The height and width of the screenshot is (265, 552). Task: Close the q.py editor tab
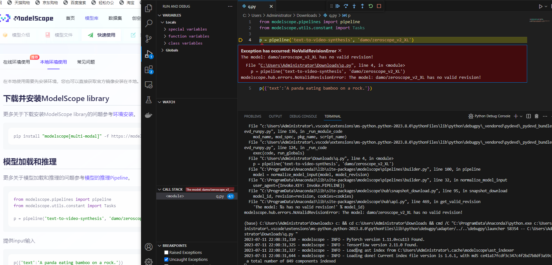click(271, 6)
